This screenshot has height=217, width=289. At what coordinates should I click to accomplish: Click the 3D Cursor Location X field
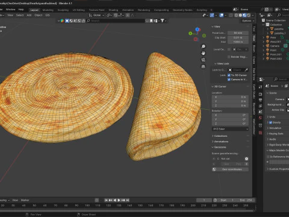(x=230, y=97)
